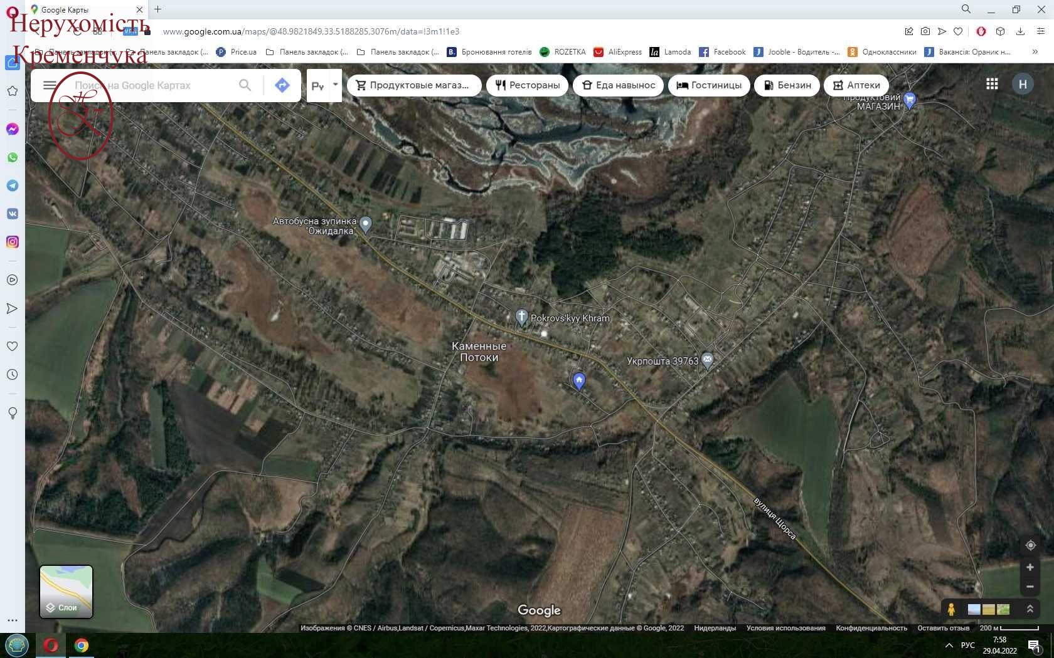Image resolution: width=1054 pixels, height=658 pixels.
Task: Click the map zoom in plus button
Action: (x=1030, y=567)
